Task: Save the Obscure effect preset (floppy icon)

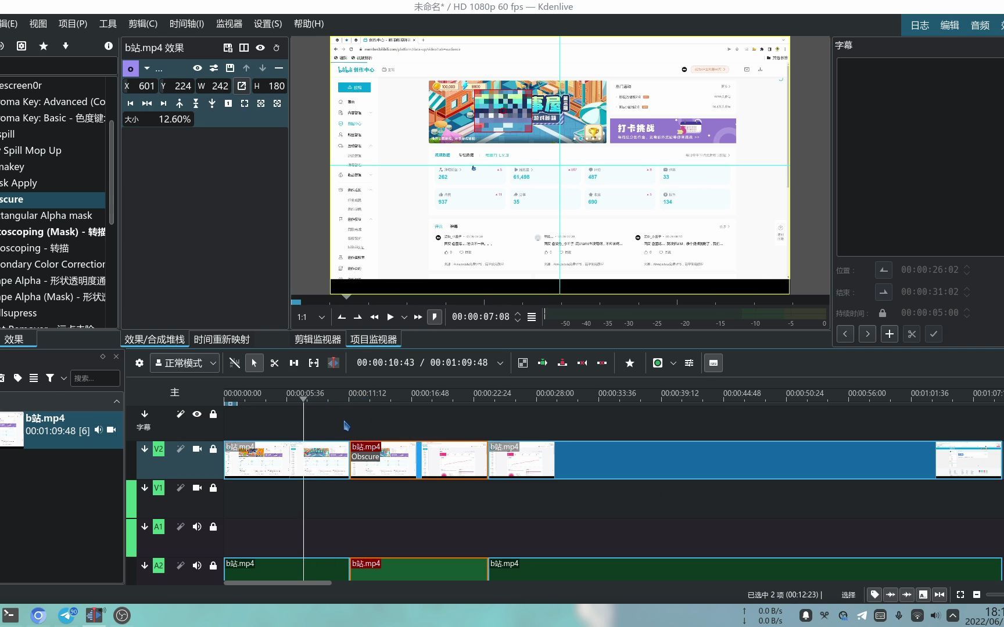Action: [230, 68]
